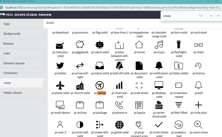The image size is (222, 137).
Task: Click the pi-twitter bird icon
Action: [x=60, y=66]
